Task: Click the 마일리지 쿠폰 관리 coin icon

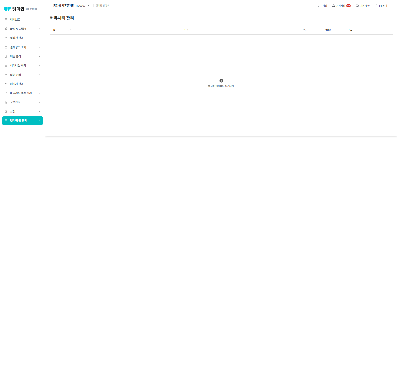Action: click(6, 93)
